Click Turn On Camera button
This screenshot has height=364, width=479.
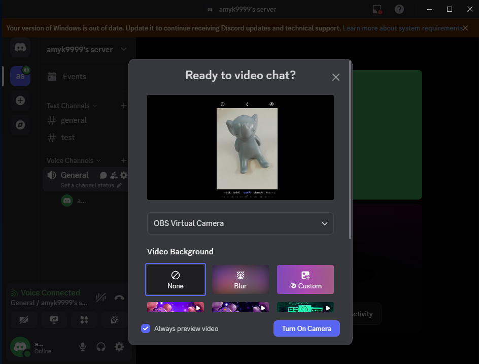click(306, 328)
